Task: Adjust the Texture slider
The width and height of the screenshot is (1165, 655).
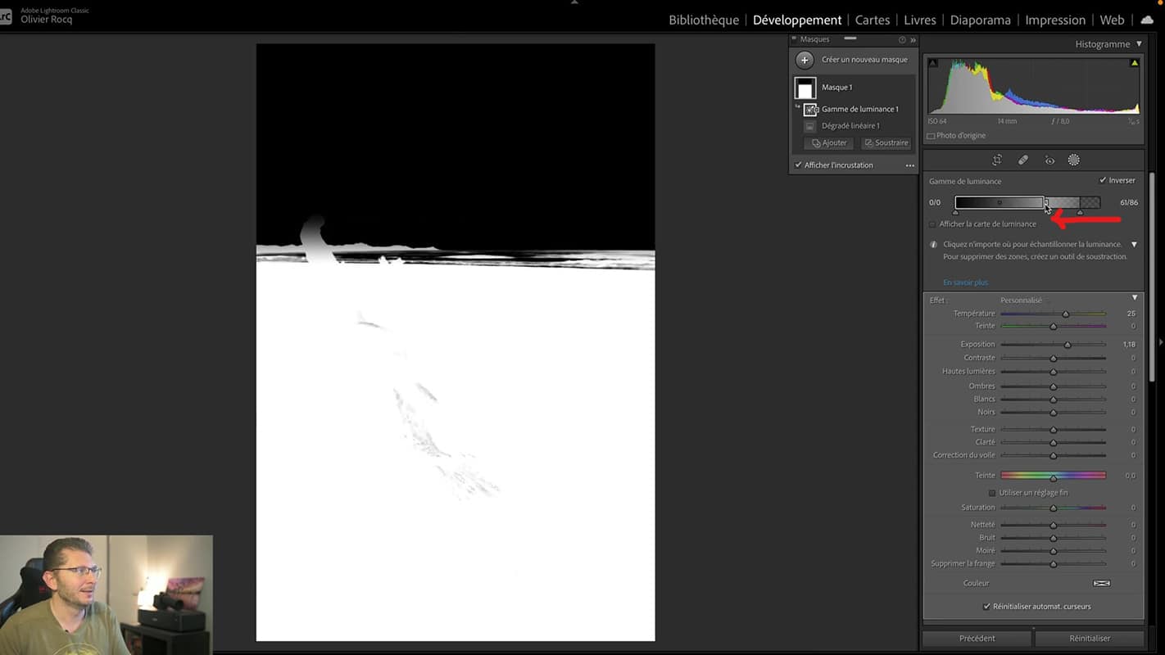Action: (1054, 430)
